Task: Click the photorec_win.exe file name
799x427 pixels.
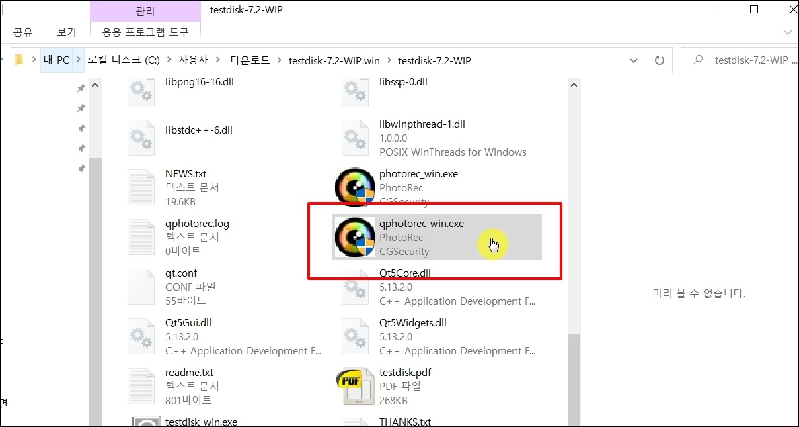Action: (x=418, y=173)
